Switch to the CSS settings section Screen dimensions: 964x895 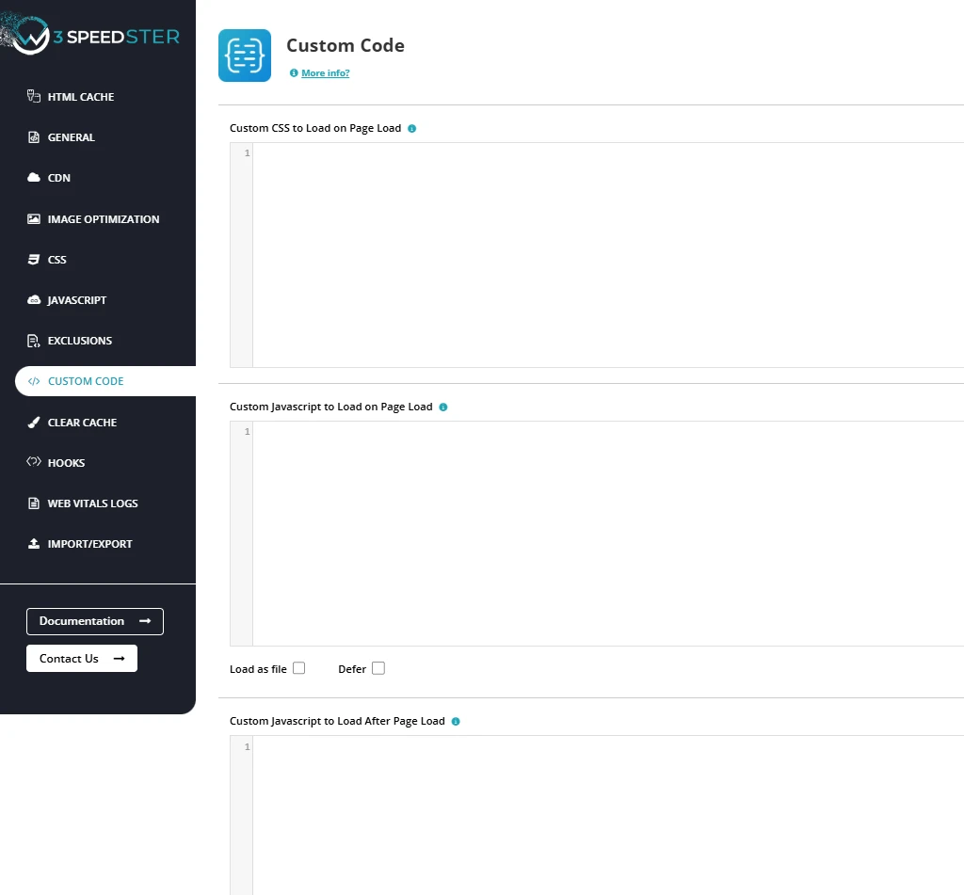coord(57,260)
